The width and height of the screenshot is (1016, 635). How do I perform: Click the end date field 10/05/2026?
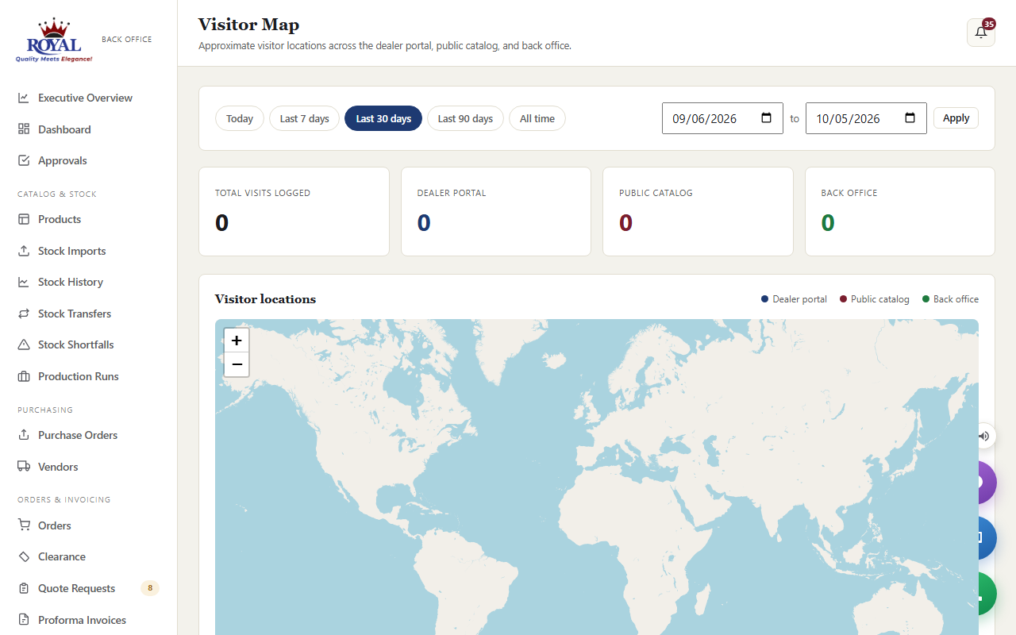tap(866, 118)
